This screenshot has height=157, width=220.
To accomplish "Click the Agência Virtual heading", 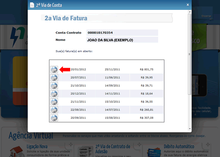I will 31,135.
